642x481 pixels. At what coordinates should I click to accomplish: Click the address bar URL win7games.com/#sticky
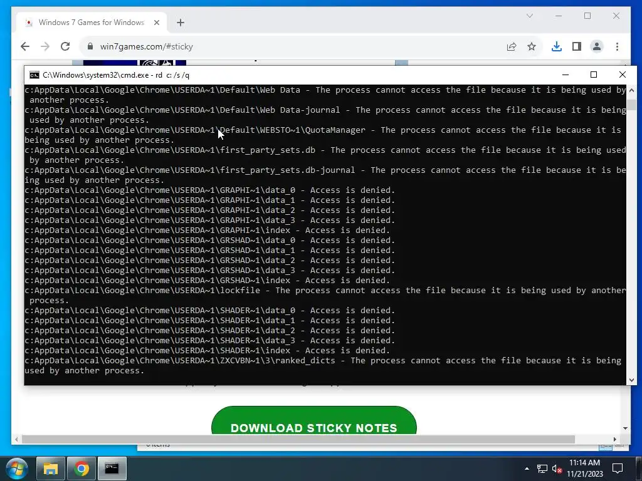147,46
